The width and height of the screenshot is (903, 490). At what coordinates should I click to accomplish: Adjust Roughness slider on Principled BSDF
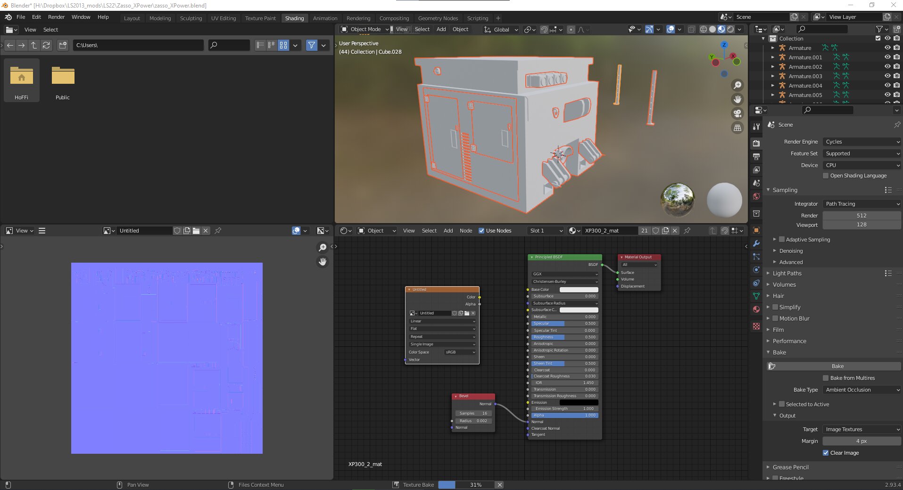(564, 337)
